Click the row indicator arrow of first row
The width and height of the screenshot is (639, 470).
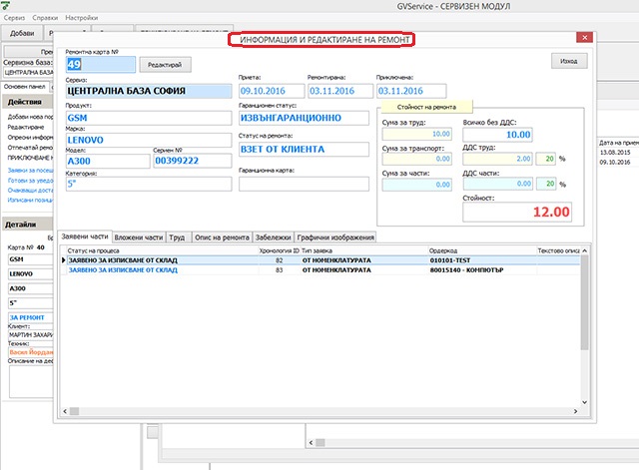[x=64, y=260]
